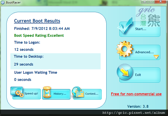The image size is (168, 116).
Task: Click the Exit button label
Action: 138,75
